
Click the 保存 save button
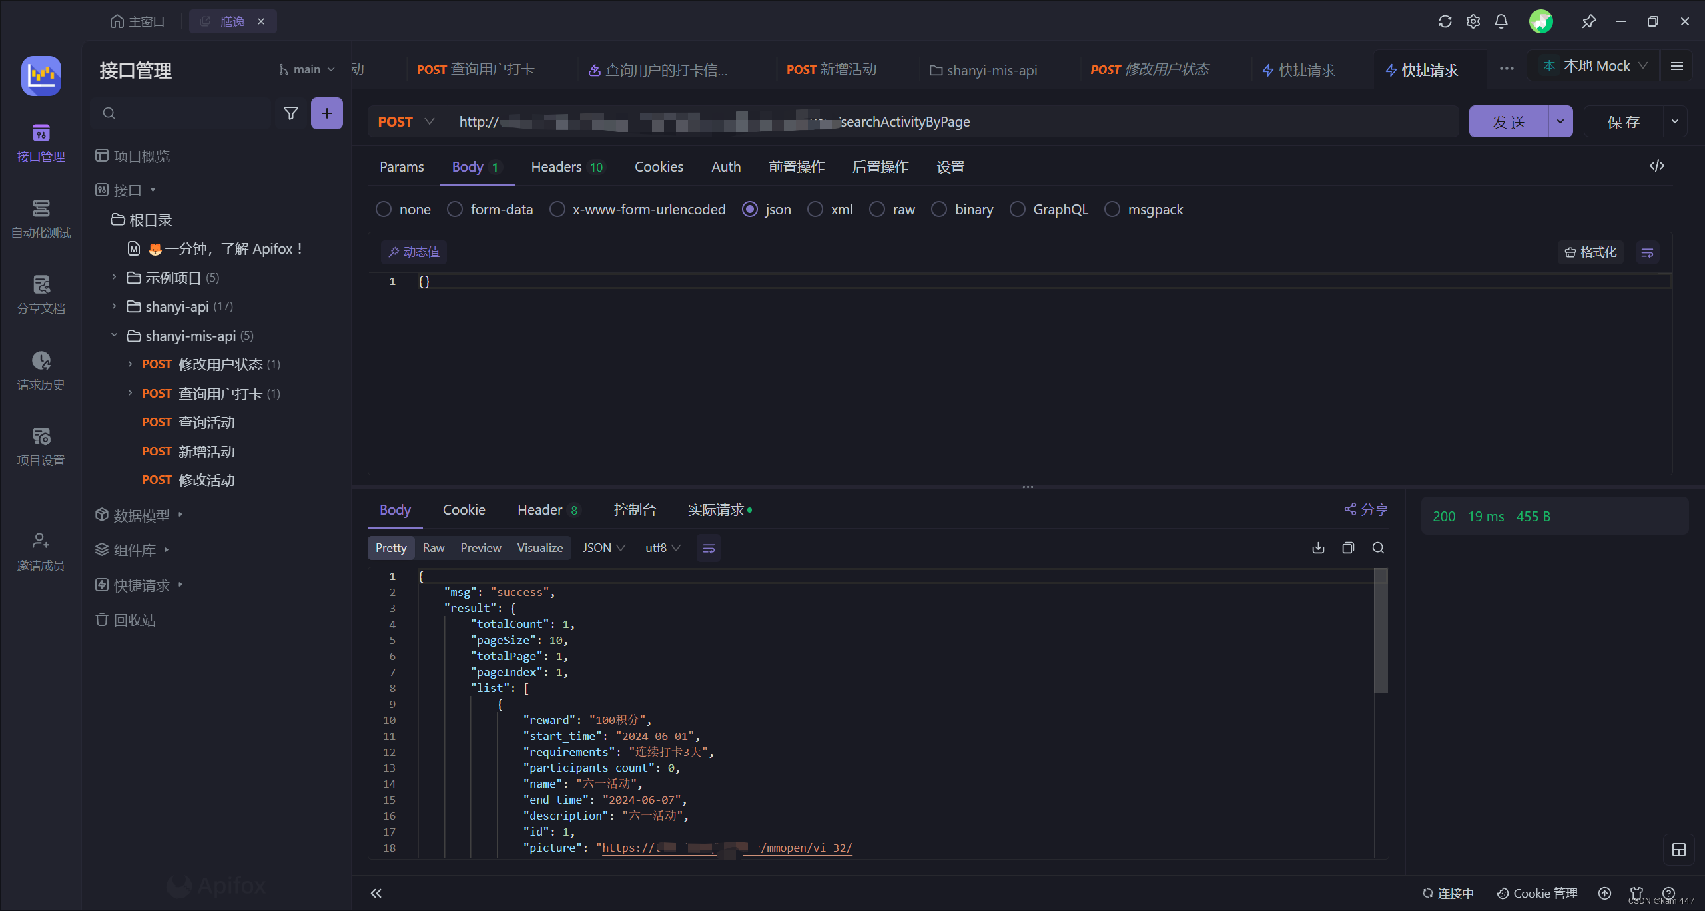(x=1624, y=121)
